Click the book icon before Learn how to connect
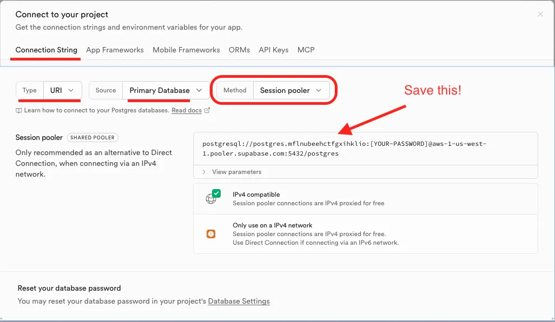 (x=19, y=111)
